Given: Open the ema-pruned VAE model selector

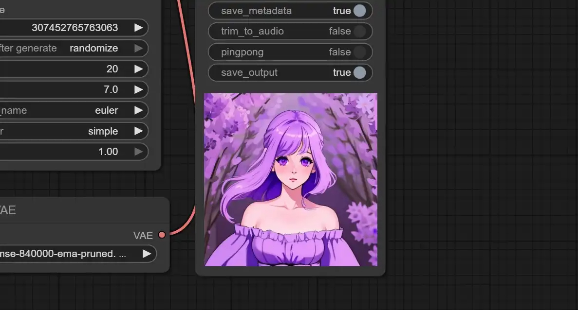Looking at the screenshot, I should tap(73, 254).
